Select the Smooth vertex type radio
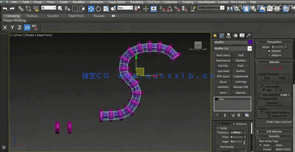The height and width of the screenshot is (152, 295). (260, 149)
